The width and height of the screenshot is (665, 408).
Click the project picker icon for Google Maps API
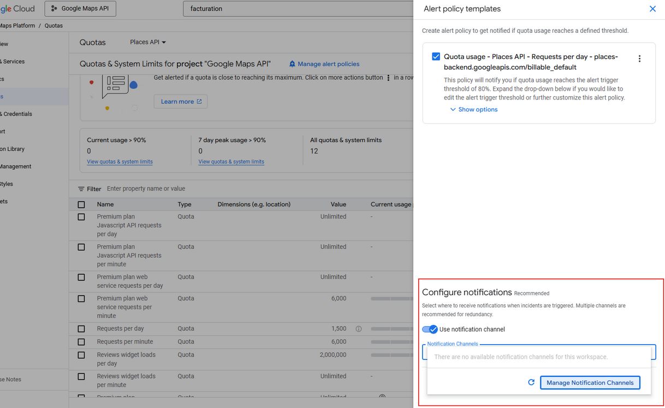click(x=54, y=9)
